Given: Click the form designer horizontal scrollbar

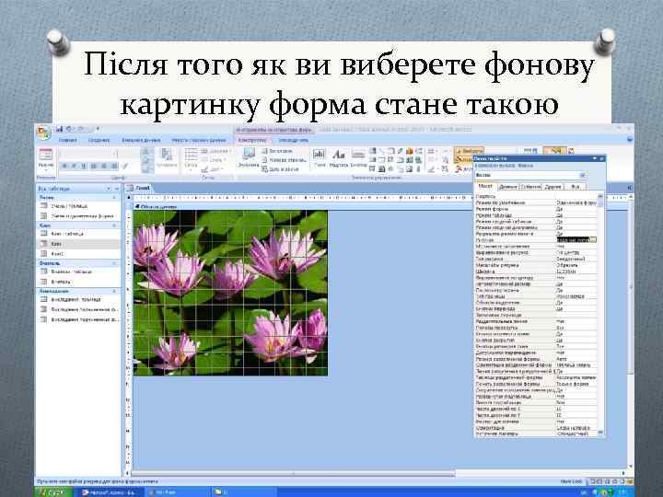Looking at the screenshot, I should [x=294, y=473].
